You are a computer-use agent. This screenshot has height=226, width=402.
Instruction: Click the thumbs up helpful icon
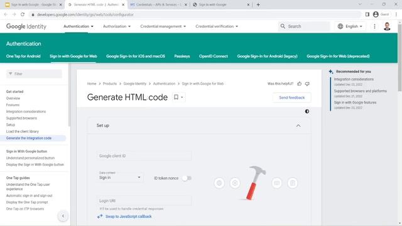299,83
